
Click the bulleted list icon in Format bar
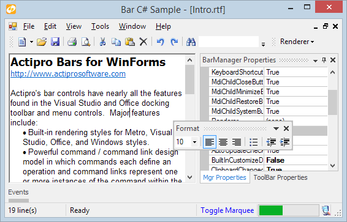point(253,142)
